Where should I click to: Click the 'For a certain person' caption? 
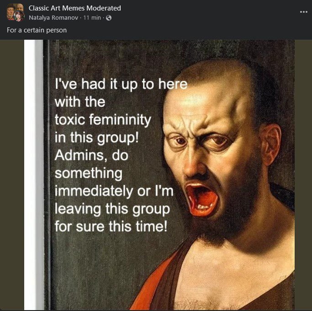point(37,30)
